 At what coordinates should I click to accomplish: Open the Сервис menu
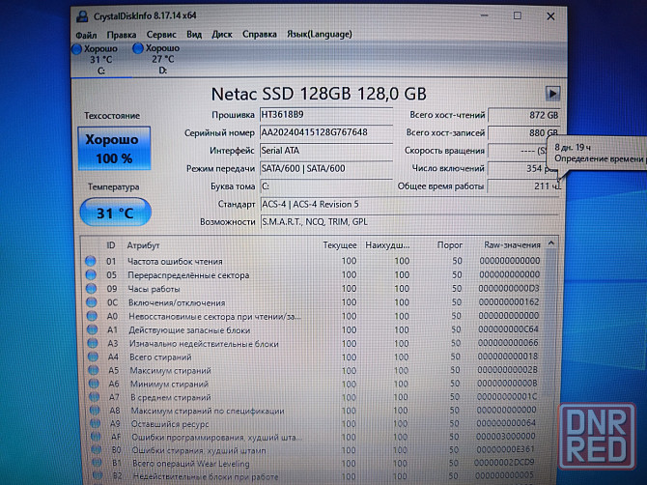pyautogui.click(x=161, y=34)
